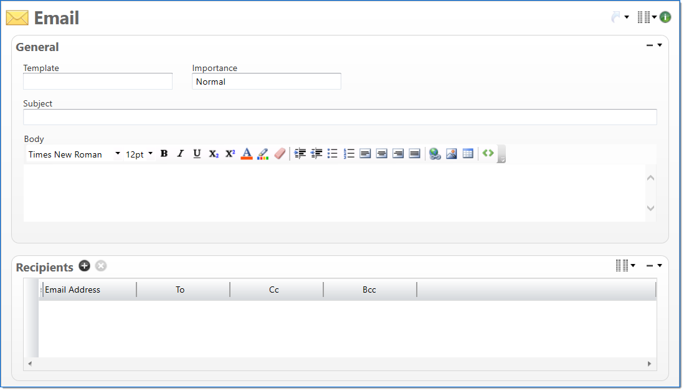684x391 pixels.
Task: Open the Times New Roman font dropdown
Action: click(x=74, y=154)
